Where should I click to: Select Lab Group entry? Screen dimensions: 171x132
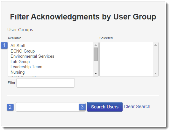coord(20,62)
